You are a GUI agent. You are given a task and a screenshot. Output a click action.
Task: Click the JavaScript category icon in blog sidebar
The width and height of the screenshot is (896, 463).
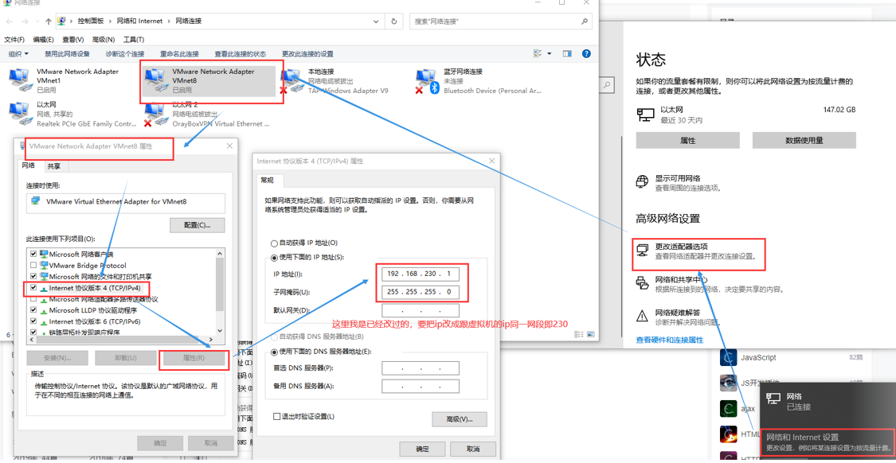[x=727, y=357]
